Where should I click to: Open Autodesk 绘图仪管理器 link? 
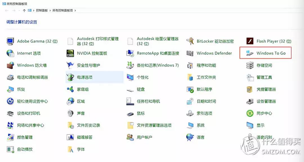[158, 41]
